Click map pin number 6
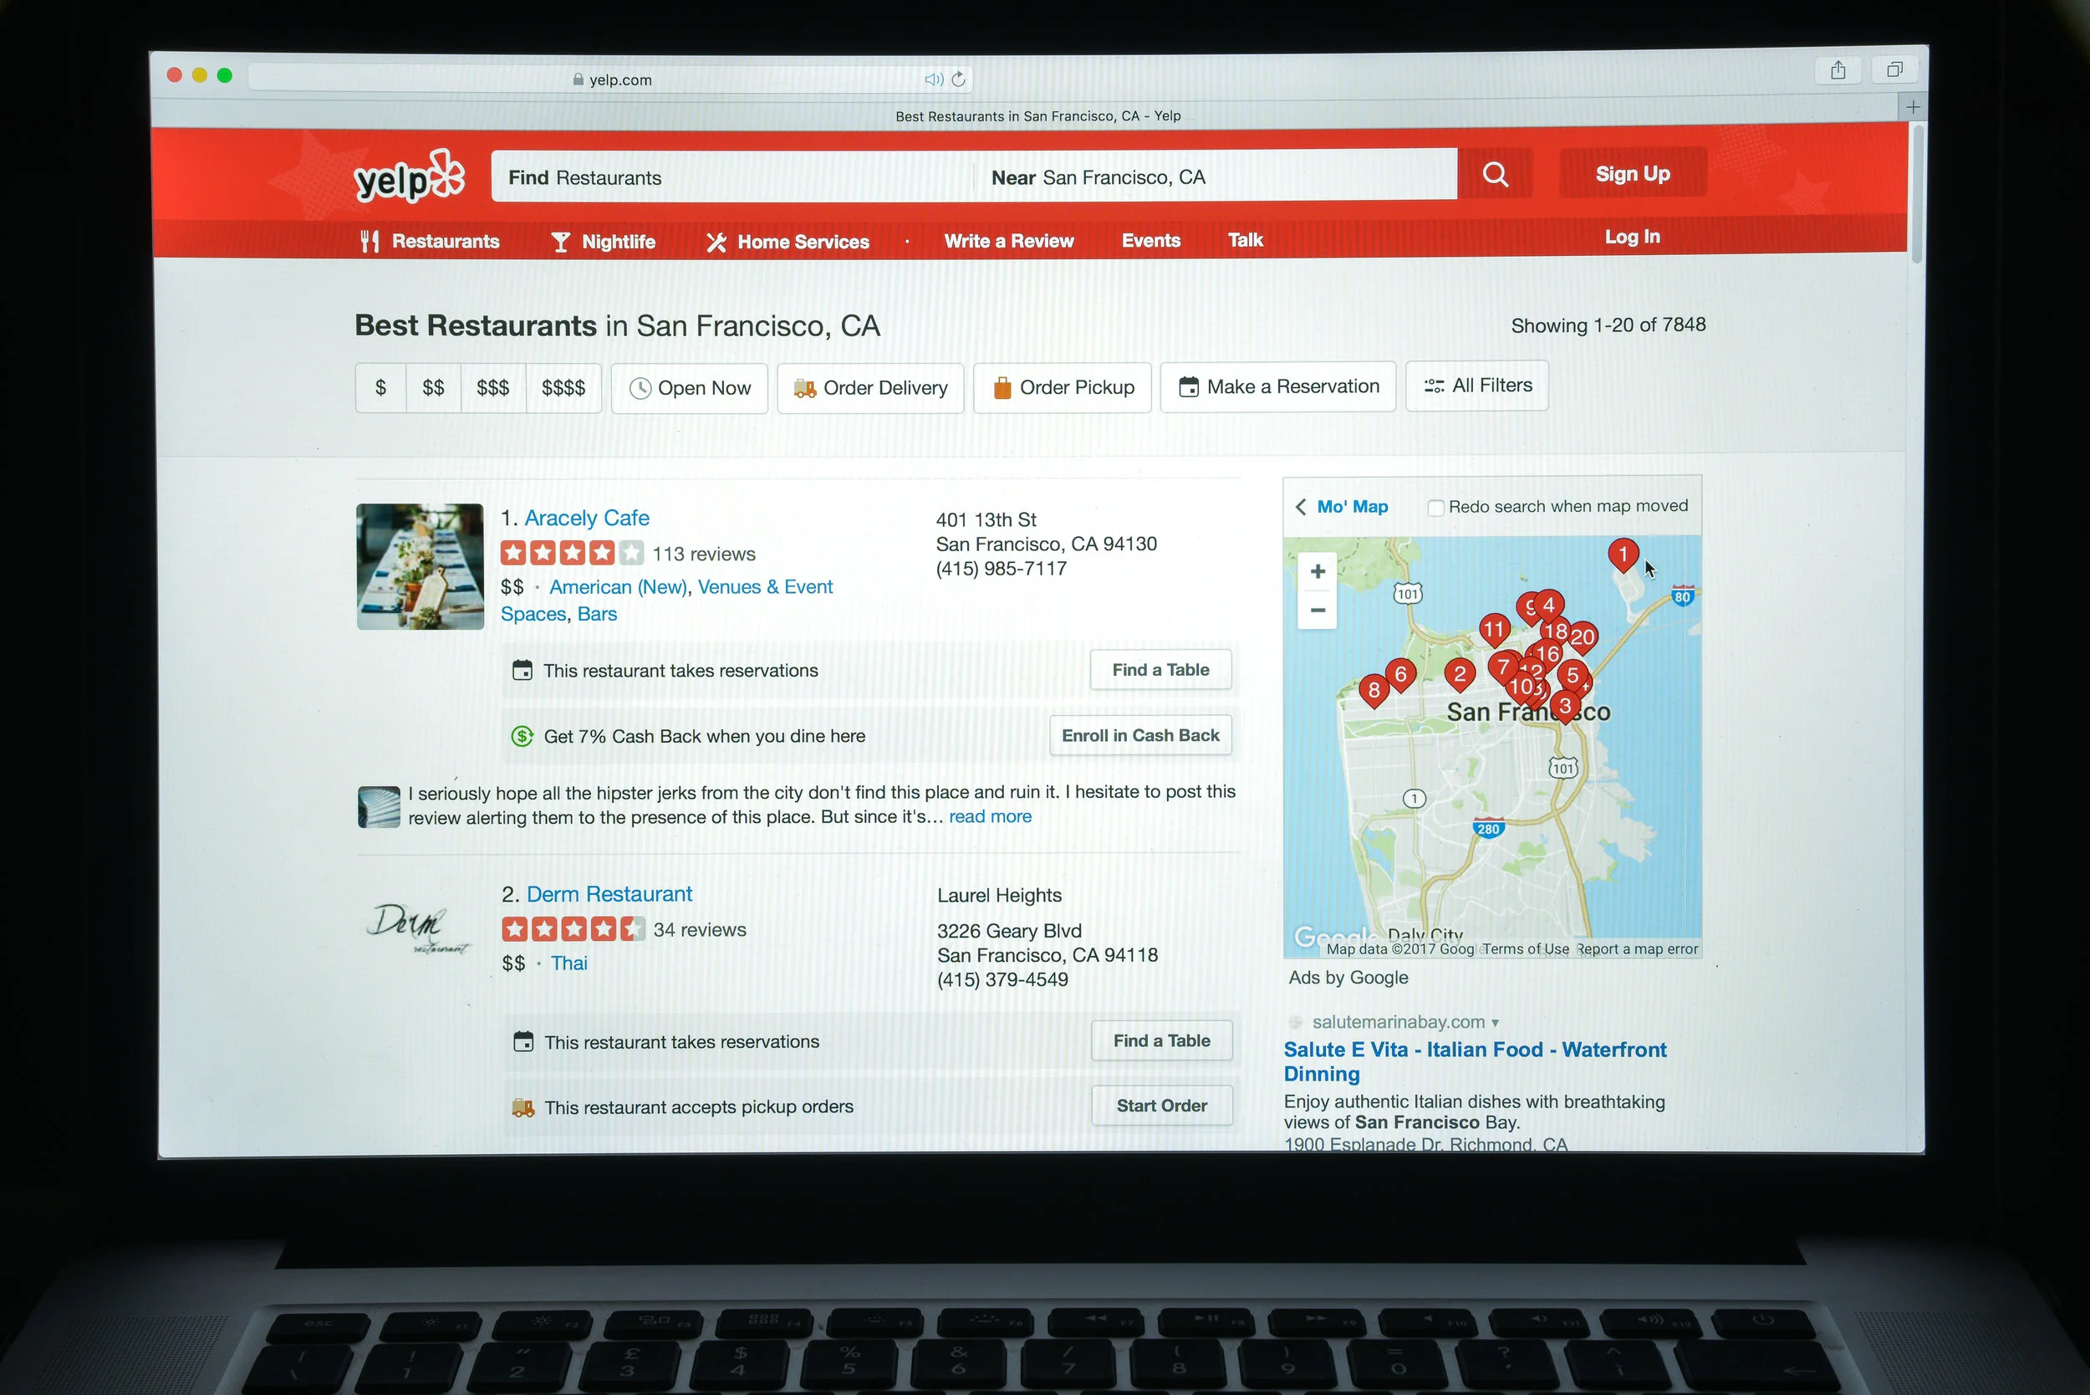Image resolution: width=2090 pixels, height=1395 pixels. [x=1401, y=674]
